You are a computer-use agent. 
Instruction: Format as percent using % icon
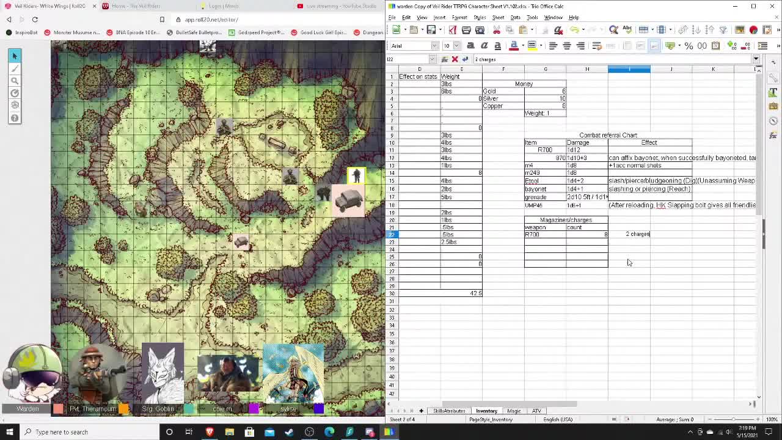point(689,45)
